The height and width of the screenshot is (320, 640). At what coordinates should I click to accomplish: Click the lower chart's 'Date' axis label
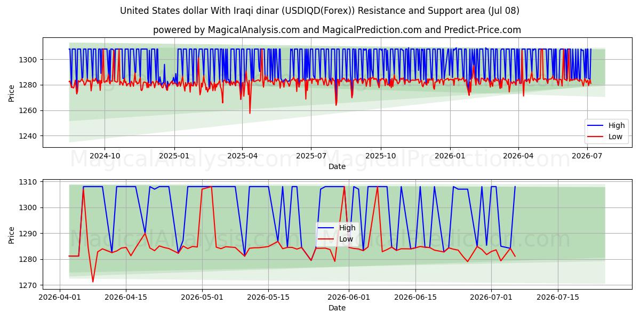click(x=337, y=308)
